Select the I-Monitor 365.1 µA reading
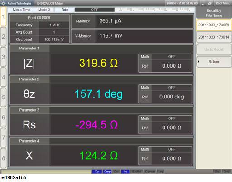This screenshot has width=232, height=182. [145, 21]
